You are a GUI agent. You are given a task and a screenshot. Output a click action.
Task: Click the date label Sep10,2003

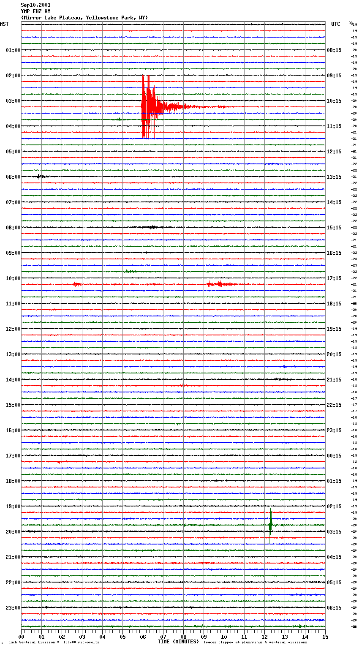(x=36, y=5)
